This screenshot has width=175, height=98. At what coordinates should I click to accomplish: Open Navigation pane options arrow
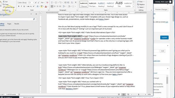tap(31, 14)
